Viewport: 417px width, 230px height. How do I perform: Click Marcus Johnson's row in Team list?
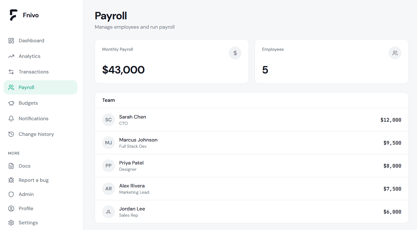[x=251, y=143]
